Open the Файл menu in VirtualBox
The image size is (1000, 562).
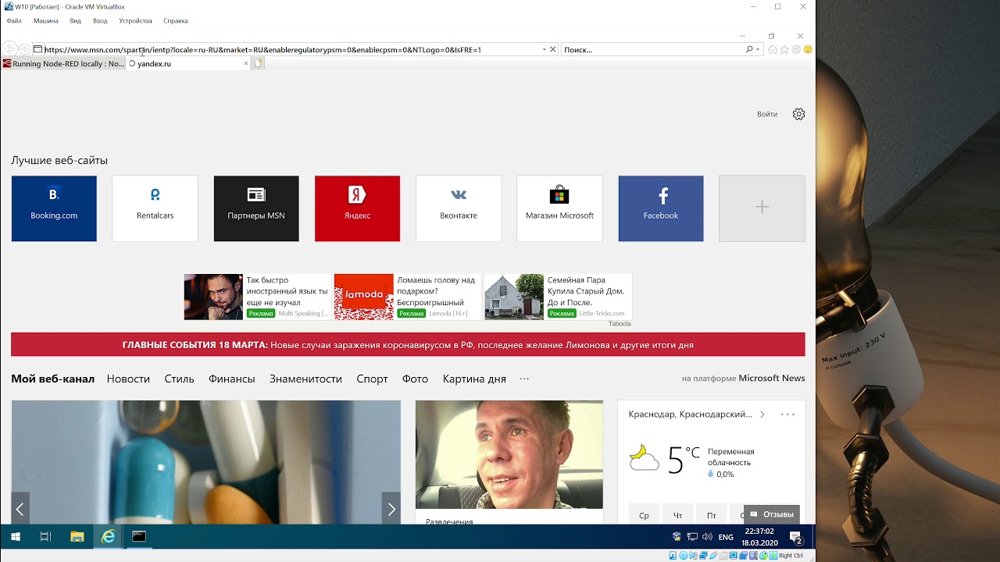point(14,21)
